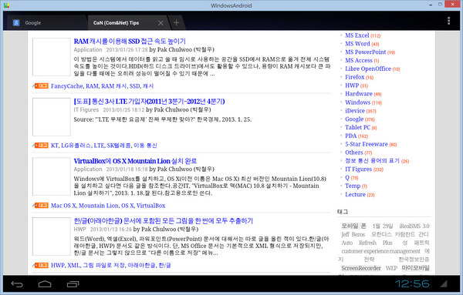Open the VirtualBox OS X Mountain Lion article

(x=135, y=161)
